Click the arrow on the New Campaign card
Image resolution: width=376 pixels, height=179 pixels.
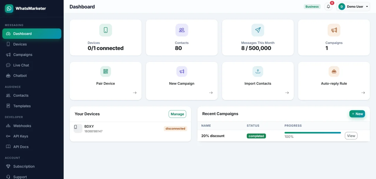point(211,93)
